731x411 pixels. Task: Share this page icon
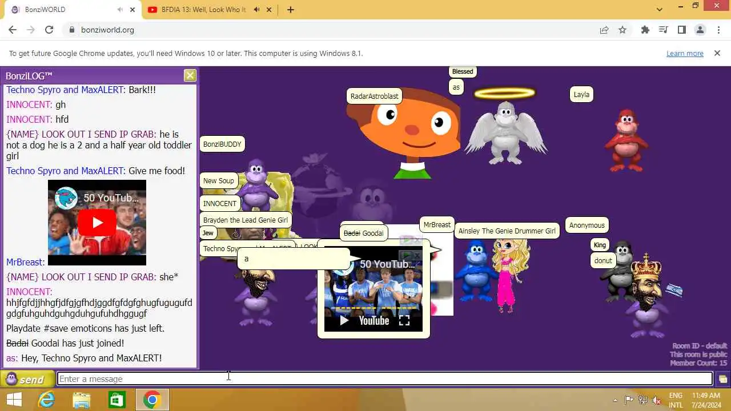[604, 30]
